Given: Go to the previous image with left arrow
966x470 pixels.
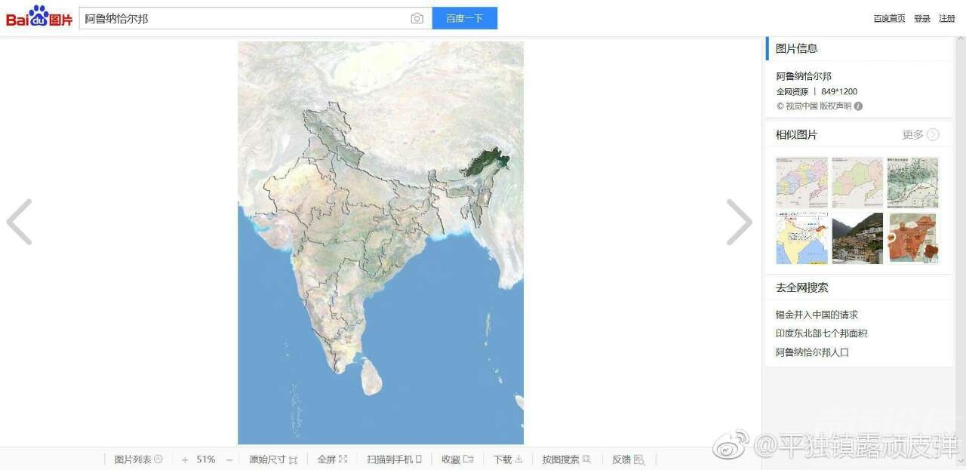Looking at the screenshot, I should coord(20,222).
